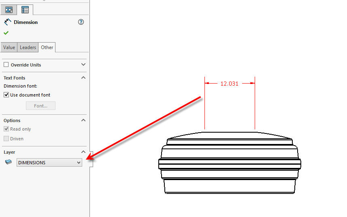Open the FeatureManager design tree tab icon
This screenshot has height=217, width=347.
pyautogui.click(x=9, y=9)
